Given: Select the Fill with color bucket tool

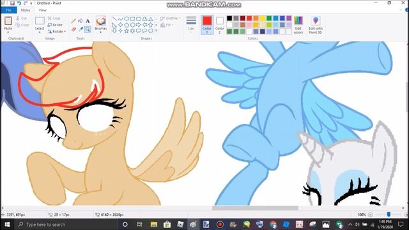Looking at the screenshot, I should 81,21.
